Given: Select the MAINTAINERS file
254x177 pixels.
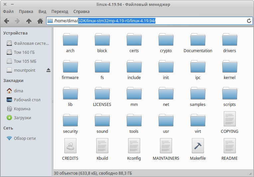Looking at the screenshot, I should (x=166, y=149).
